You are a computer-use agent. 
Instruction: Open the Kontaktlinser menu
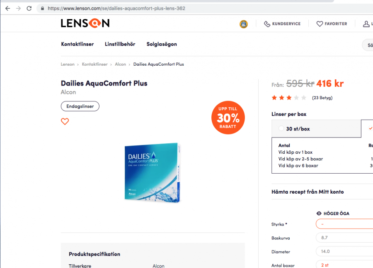point(78,44)
